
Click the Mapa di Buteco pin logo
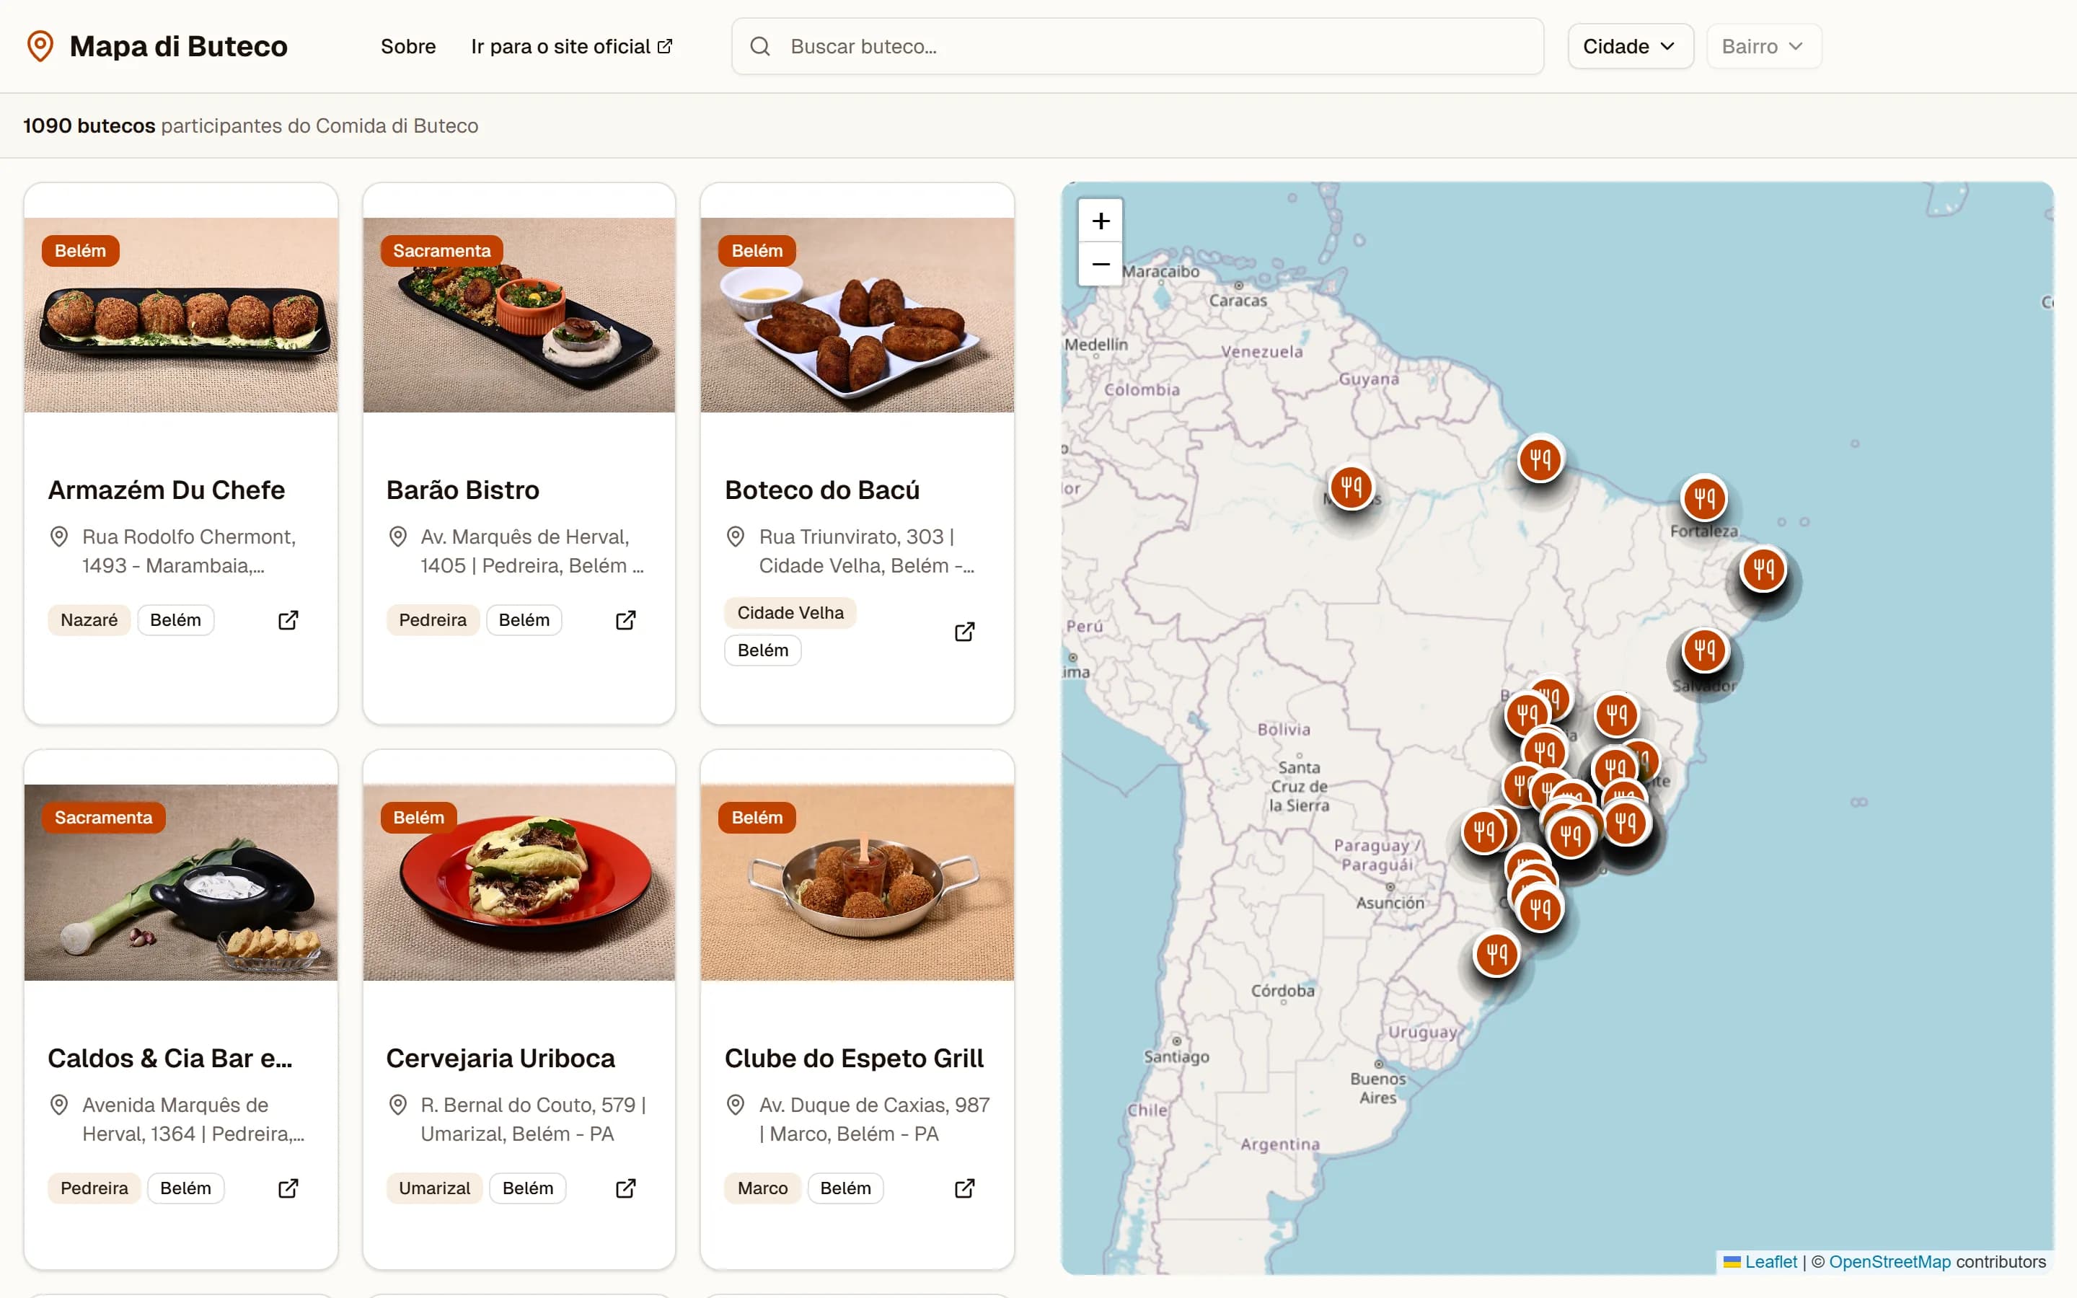click(40, 46)
